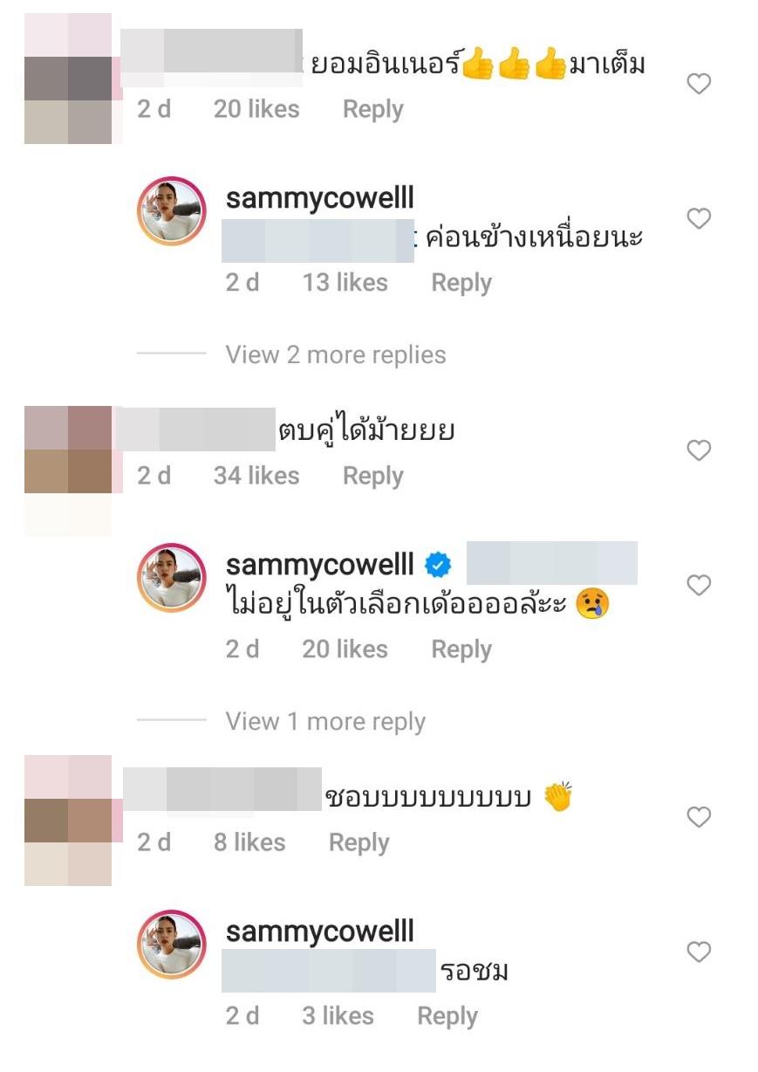Open sammycowelll's avatar in the last reply
The height and width of the screenshot is (1072, 758).
172,945
